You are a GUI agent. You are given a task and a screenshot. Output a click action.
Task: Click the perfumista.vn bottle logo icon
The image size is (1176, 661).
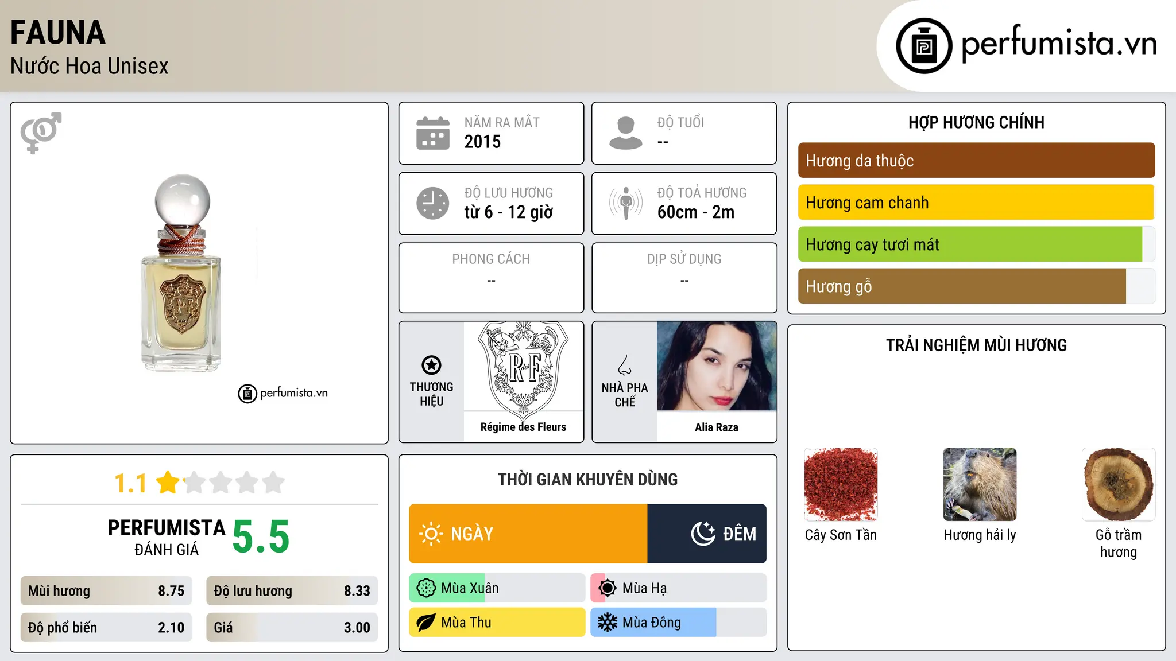[924, 46]
